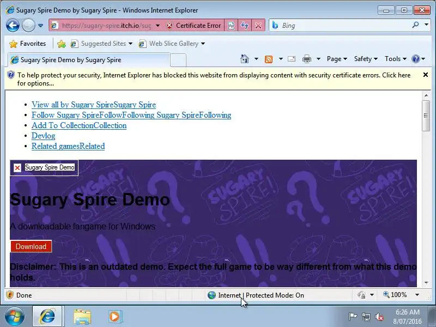
Task: Open the Windows Start menu
Action: pyautogui.click(x=14, y=317)
